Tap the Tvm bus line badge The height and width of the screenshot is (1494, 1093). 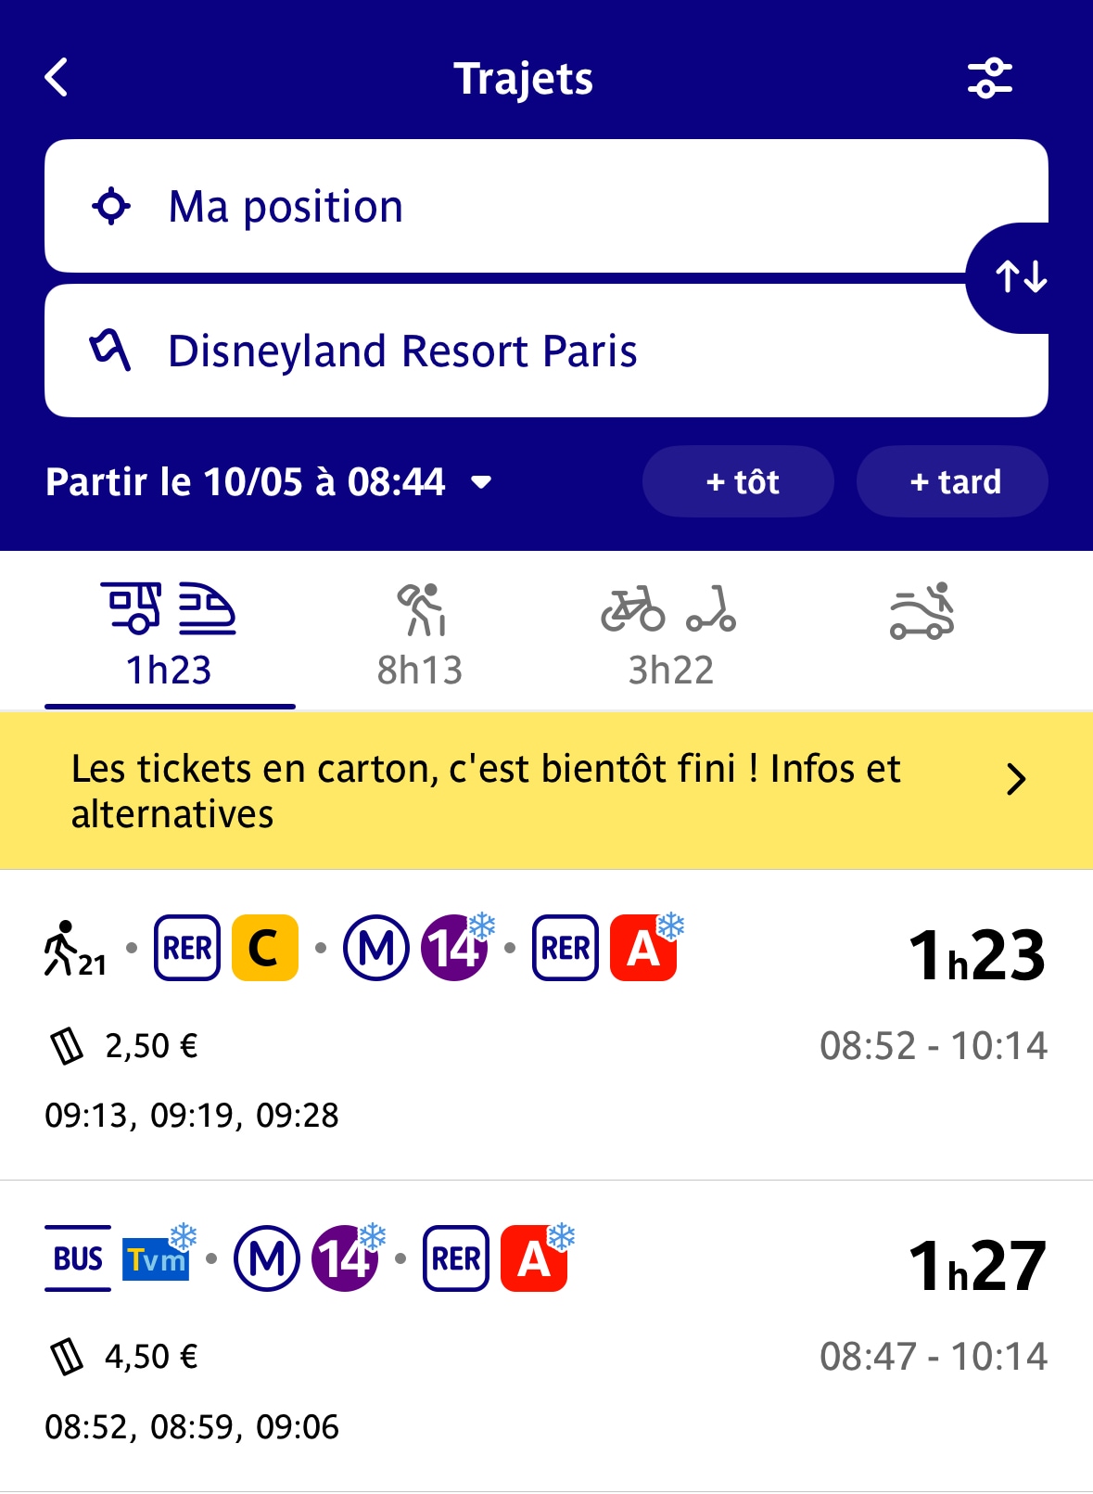tap(156, 1258)
